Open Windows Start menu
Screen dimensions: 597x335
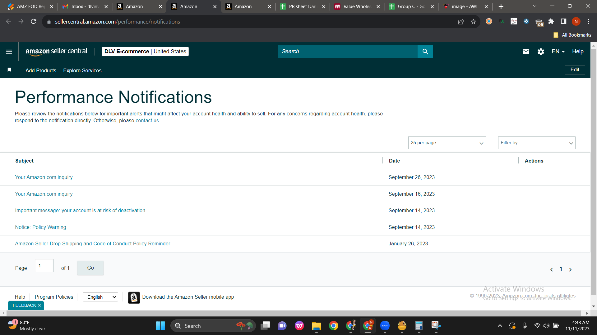point(160,326)
